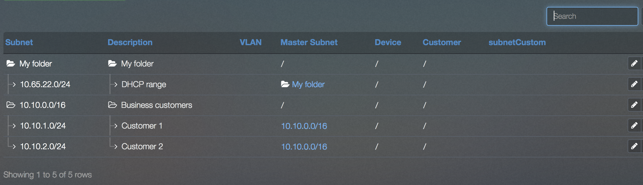The width and height of the screenshot is (643, 185).
Task: Click the folder icon in DHCP range's Master Subnet
Action: point(284,84)
